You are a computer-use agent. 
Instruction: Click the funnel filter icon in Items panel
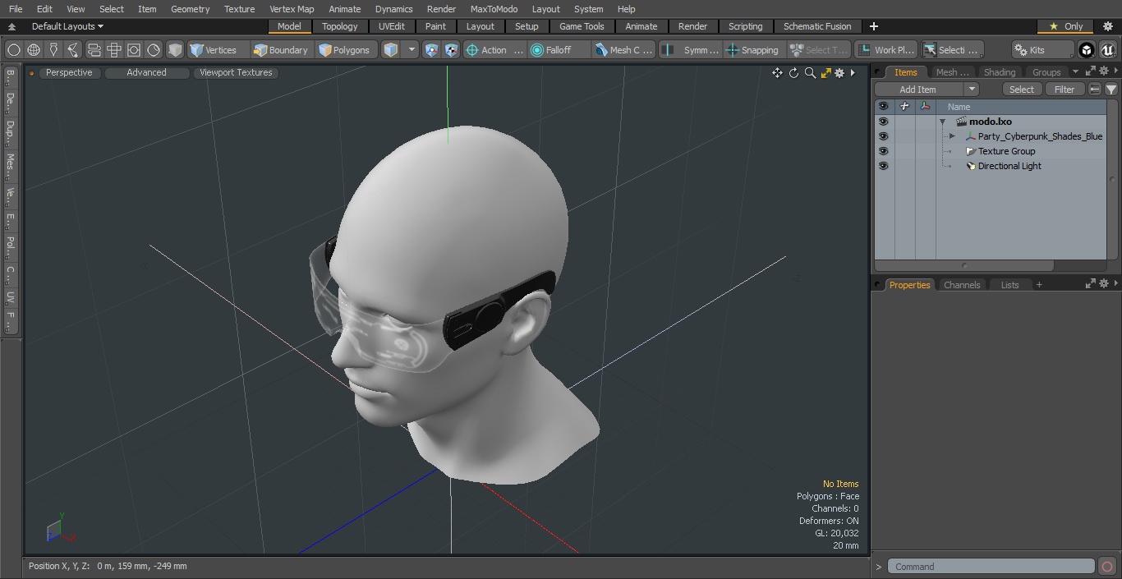click(x=1111, y=90)
